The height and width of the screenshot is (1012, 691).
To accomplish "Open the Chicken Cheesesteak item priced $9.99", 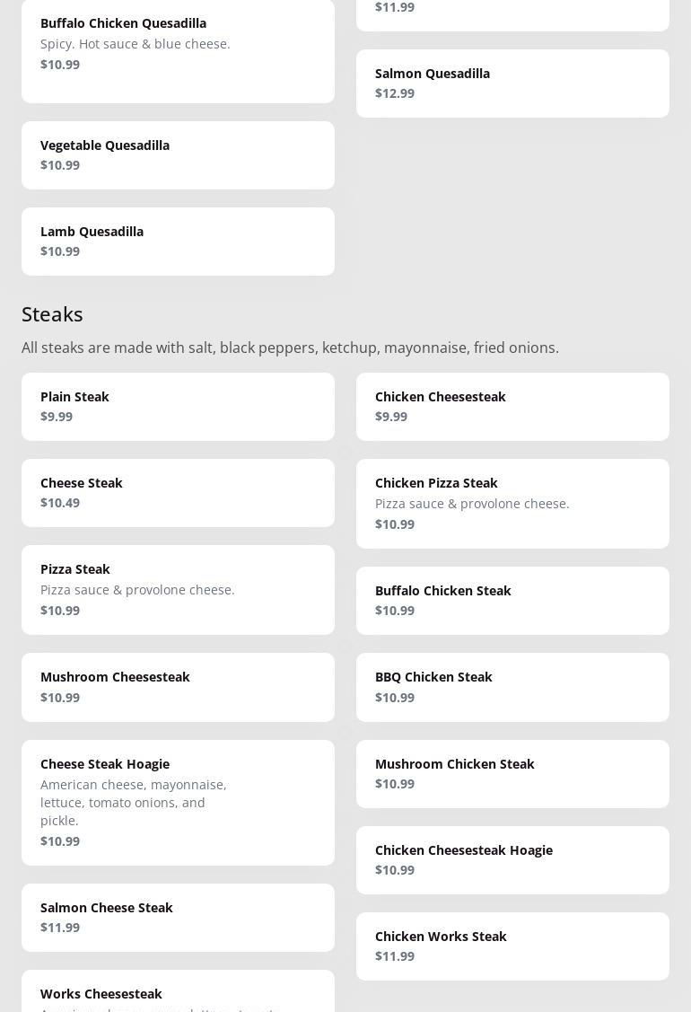I will click(x=512, y=407).
